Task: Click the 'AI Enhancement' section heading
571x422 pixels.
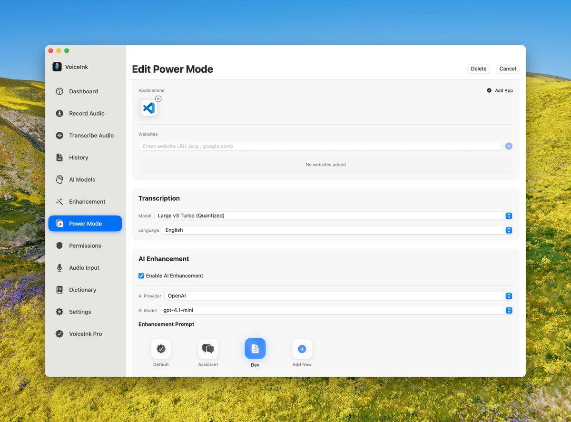Action: click(164, 259)
